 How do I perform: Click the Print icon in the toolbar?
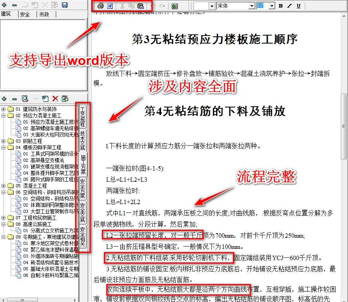click(x=100, y=5)
